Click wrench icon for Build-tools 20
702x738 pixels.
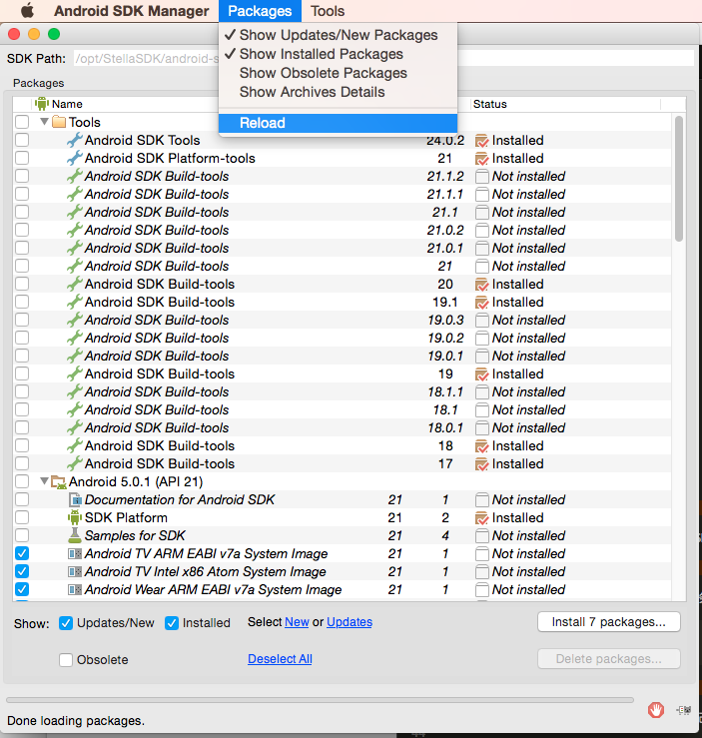(74, 284)
